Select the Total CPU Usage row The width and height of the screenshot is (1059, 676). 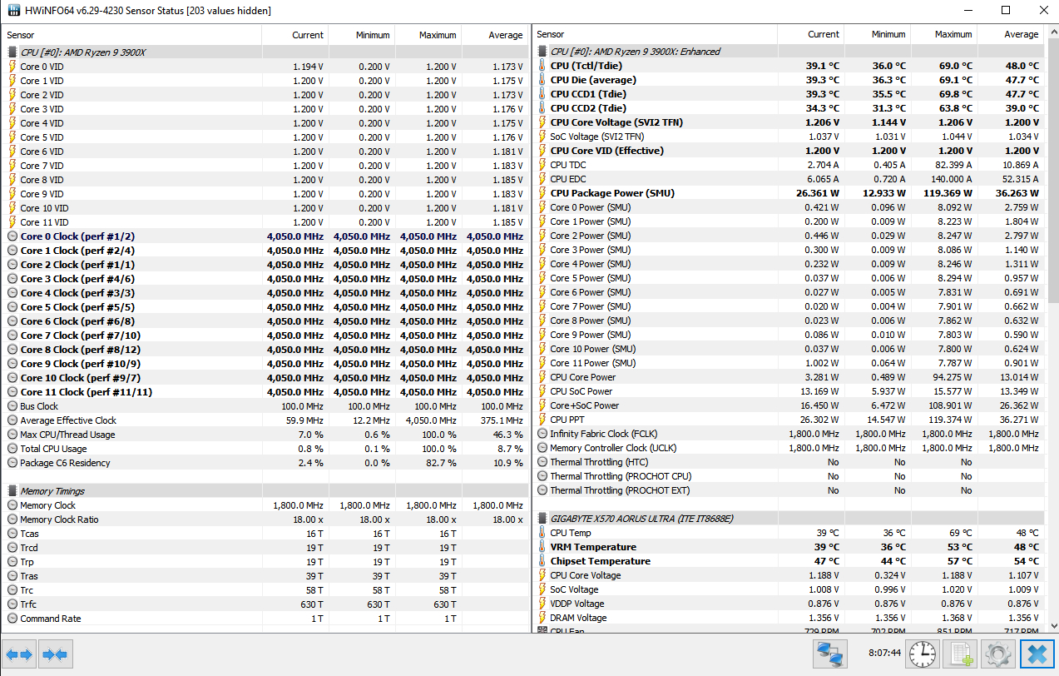pyautogui.click(x=265, y=449)
